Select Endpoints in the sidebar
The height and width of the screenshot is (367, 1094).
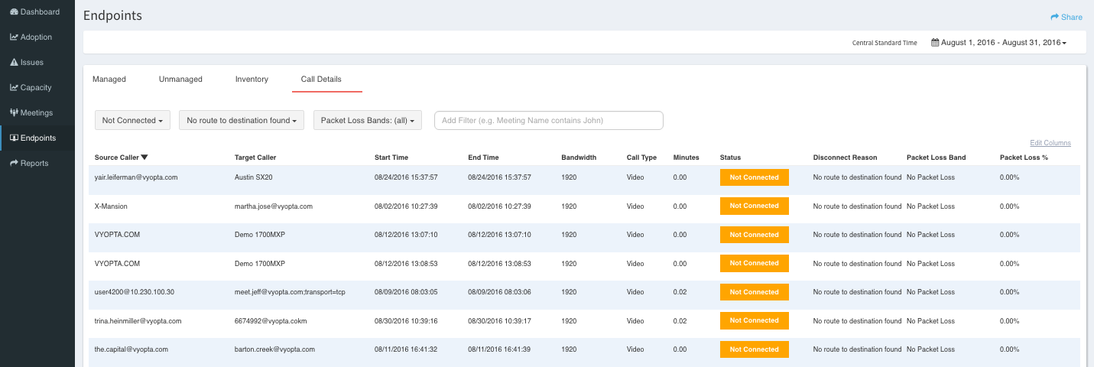(37, 138)
